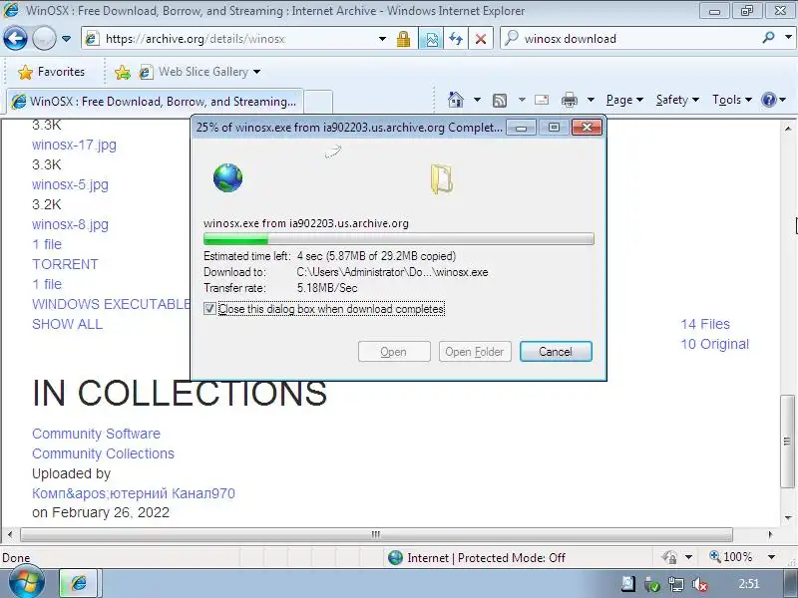Click the Internet Protected Mode status zone

(x=477, y=558)
